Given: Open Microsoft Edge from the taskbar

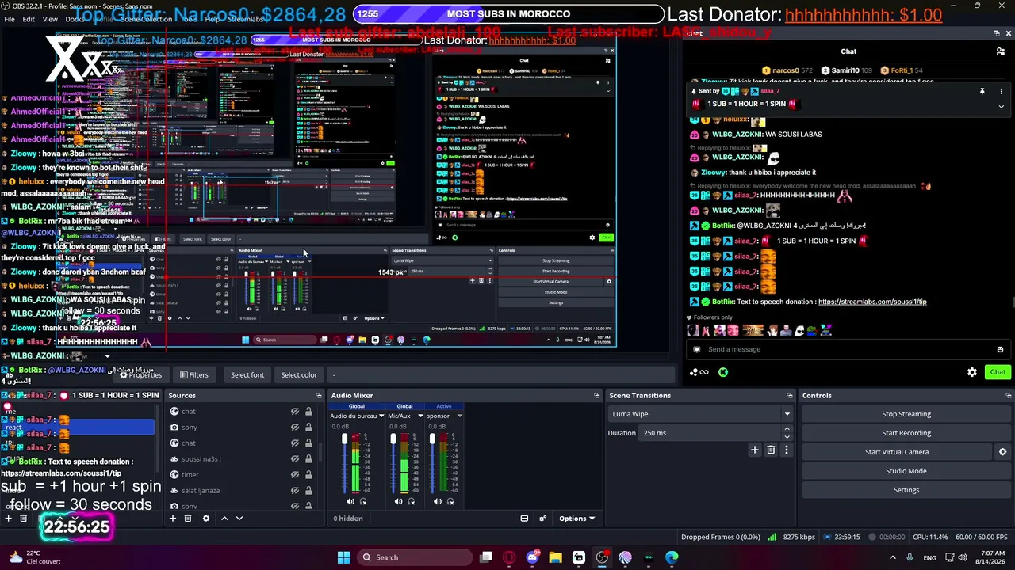Looking at the screenshot, I should [x=672, y=557].
